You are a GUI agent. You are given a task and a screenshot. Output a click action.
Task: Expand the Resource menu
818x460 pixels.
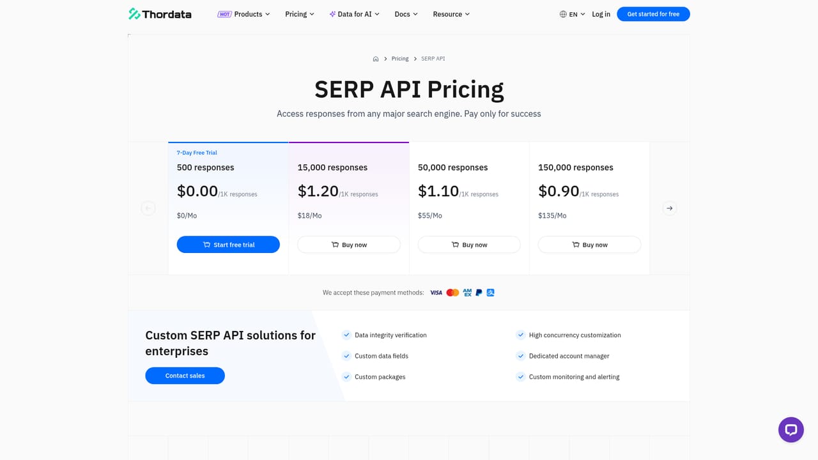tap(451, 14)
